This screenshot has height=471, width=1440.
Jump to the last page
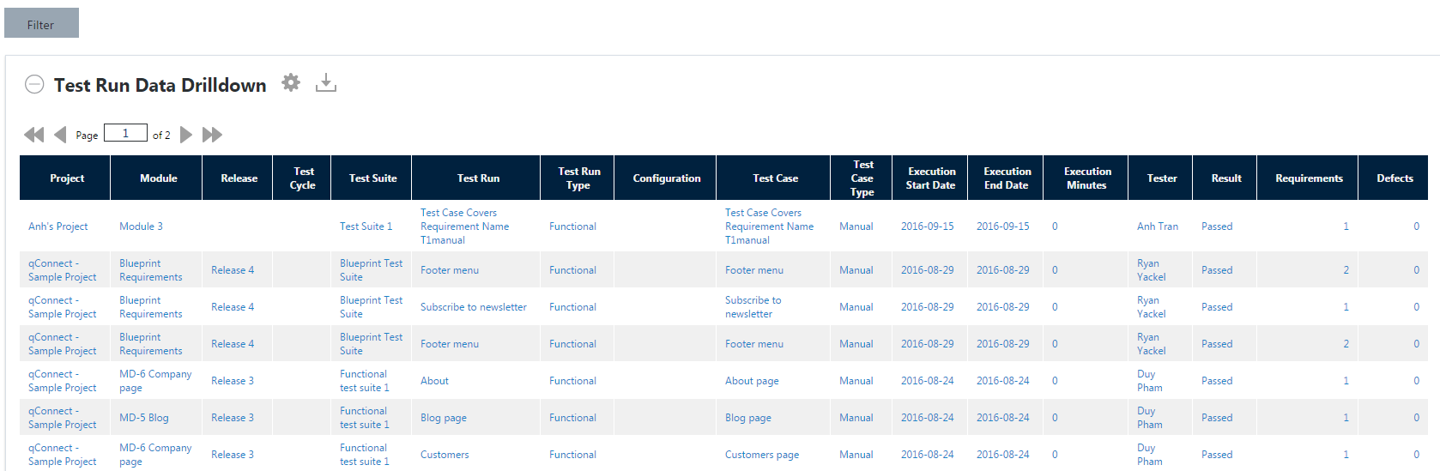212,135
